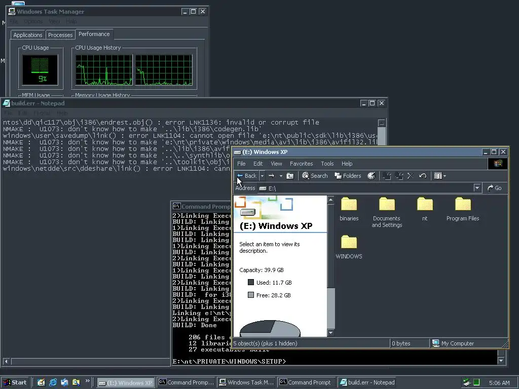Open the Search pane in Explorer
519x389 pixels.
(x=315, y=176)
